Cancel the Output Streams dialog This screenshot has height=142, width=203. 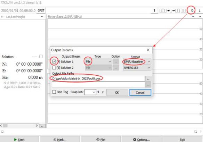[140, 92]
